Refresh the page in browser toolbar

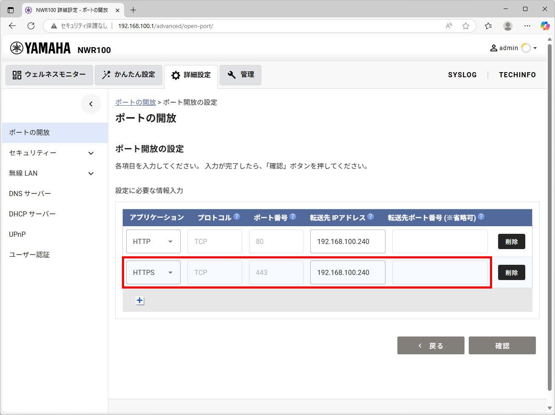click(x=31, y=26)
